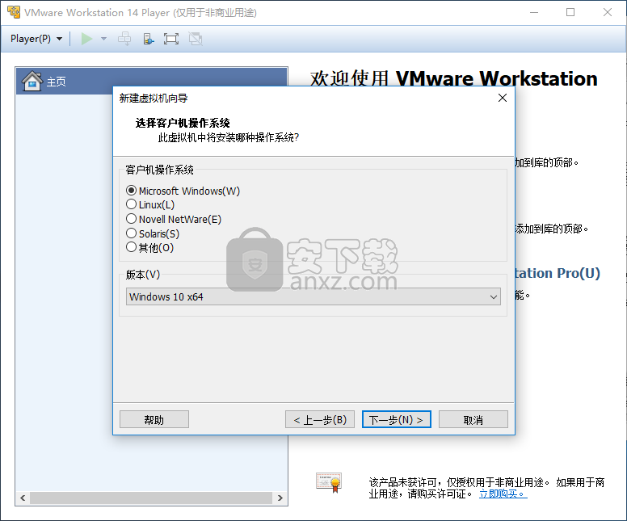
Task: Close the 新建虚拟机向导 dialog
Action: point(503,98)
